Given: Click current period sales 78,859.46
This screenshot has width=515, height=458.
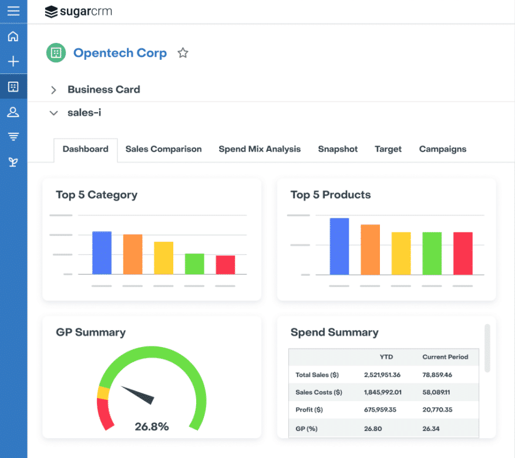Looking at the screenshot, I should pos(437,375).
